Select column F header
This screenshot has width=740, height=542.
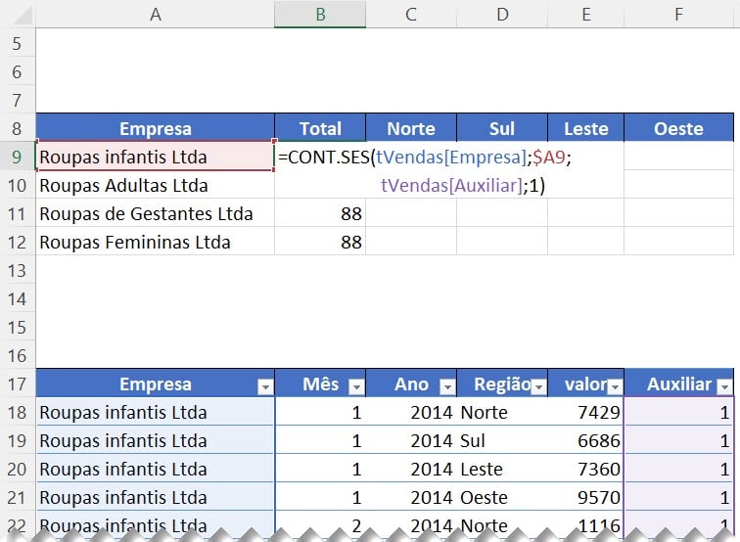tap(678, 14)
